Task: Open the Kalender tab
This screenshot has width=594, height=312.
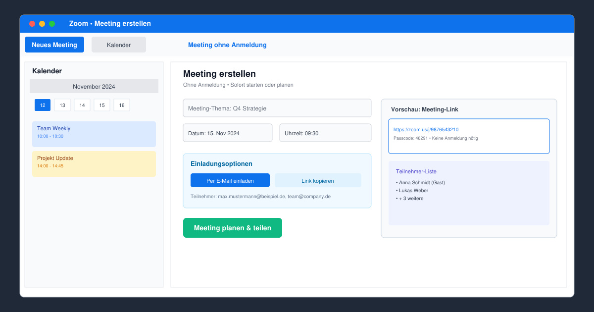Action: point(119,45)
